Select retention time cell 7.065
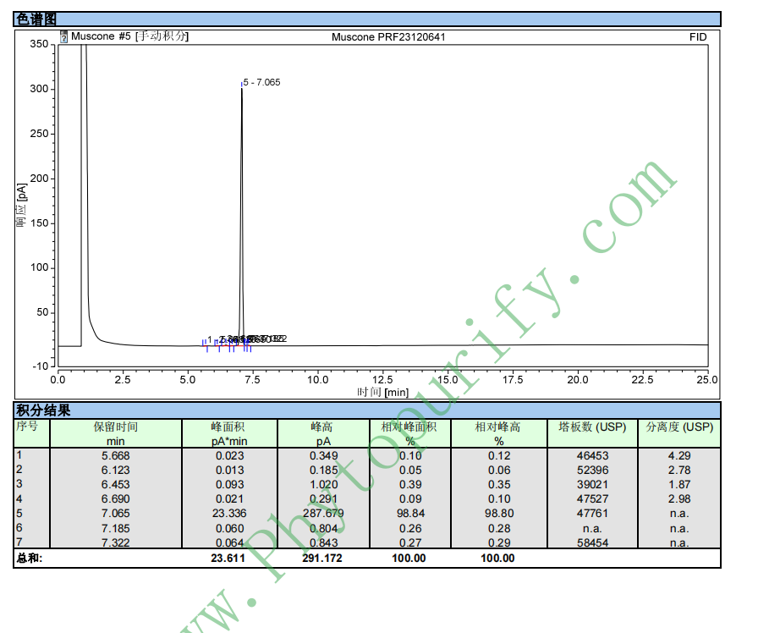This screenshot has width=780, height=633. click(x=116, y=514)
